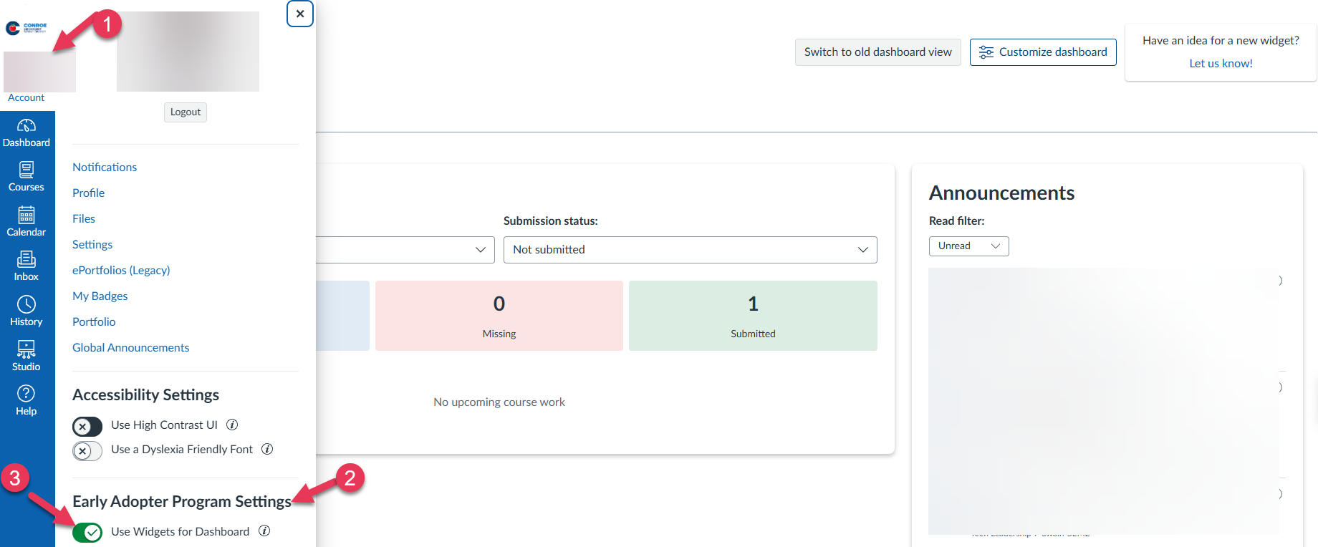
Task: Close the account tray panel
Action: point(300,14)
